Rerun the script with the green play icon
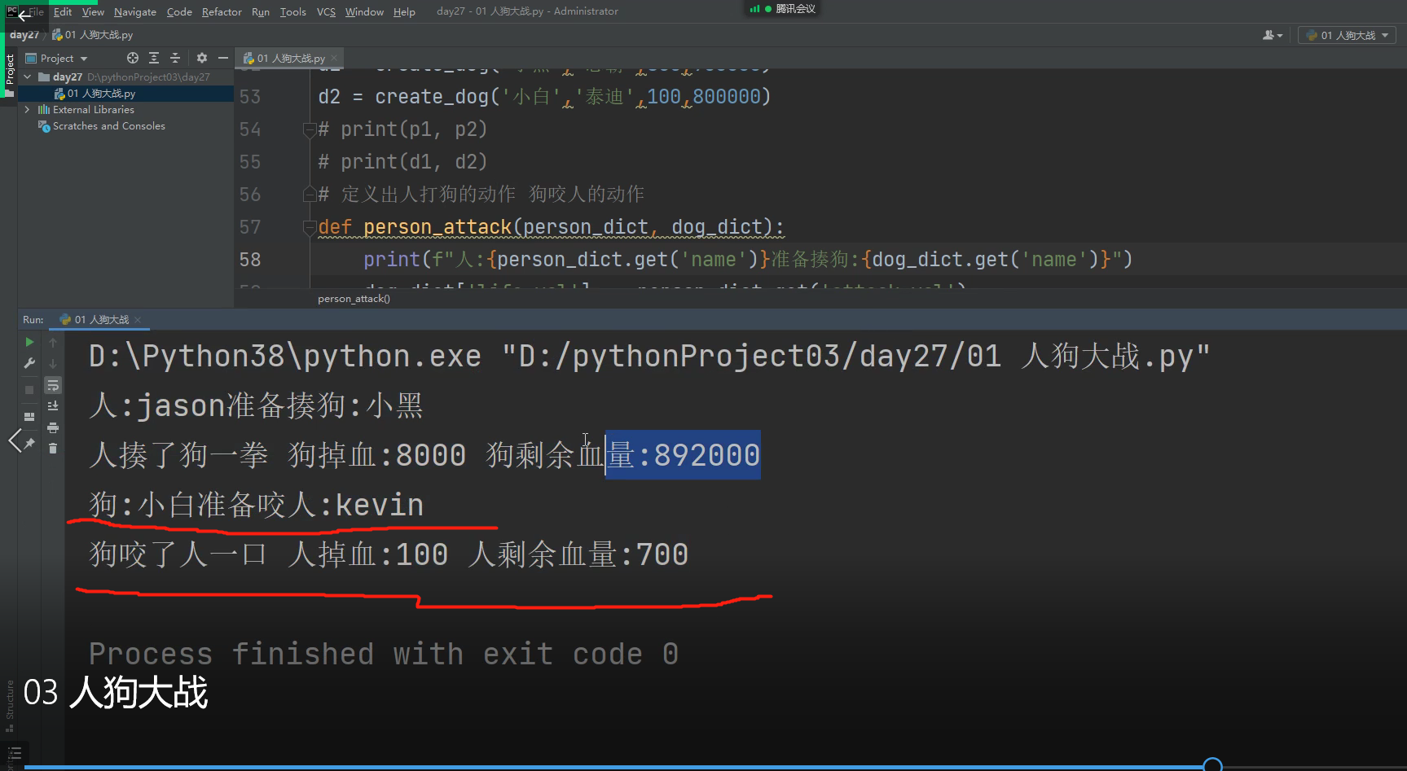The image size is (1407, 771). pos(29,342)
